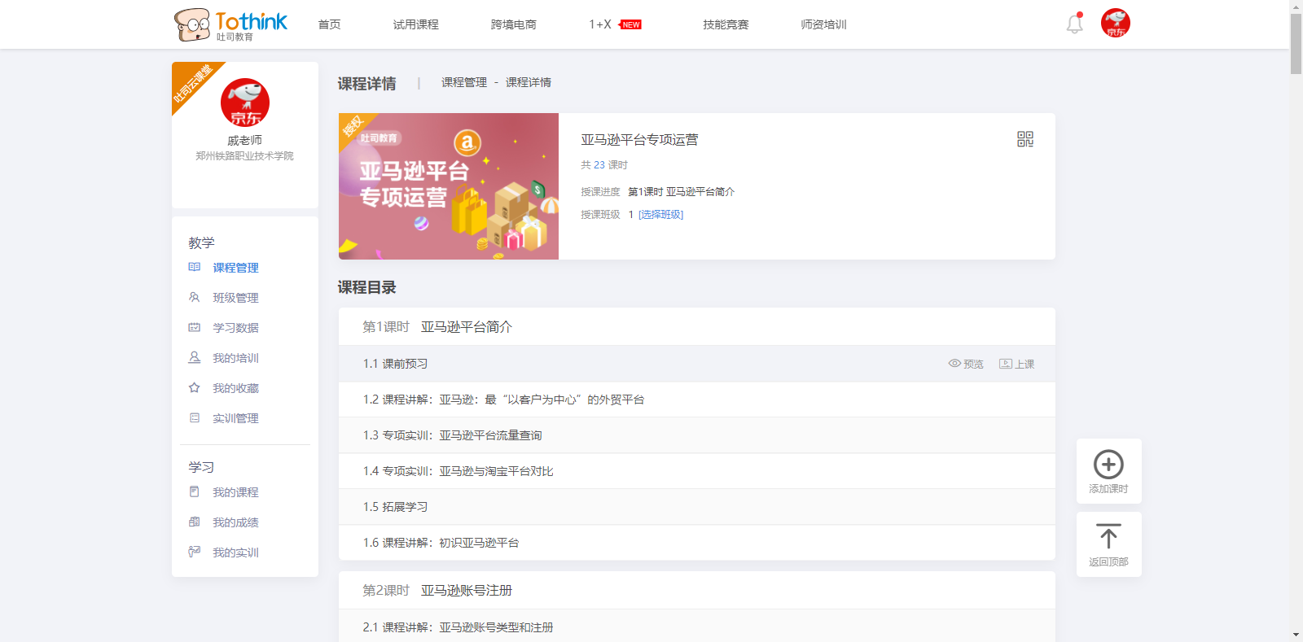Image resolution: width=1303 pixels, height=642 pixels.
Task: Click the scrollbar up arrow
Action: click(x=1296, y=6)
